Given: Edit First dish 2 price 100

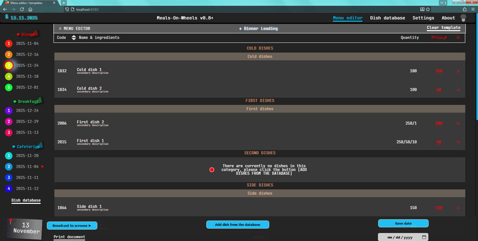Looking at the screenshot, I should point(439,123).
